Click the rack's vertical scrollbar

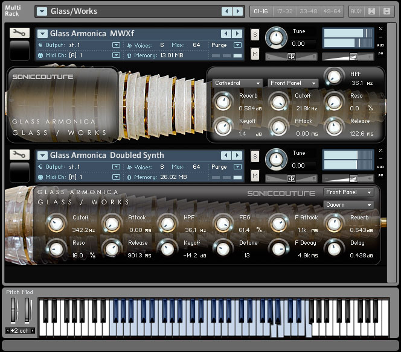coord(391,152)
